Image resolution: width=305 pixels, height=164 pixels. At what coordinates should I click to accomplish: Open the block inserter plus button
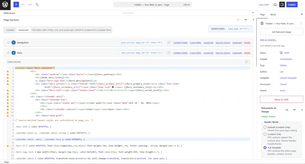[x=16, y=5]
